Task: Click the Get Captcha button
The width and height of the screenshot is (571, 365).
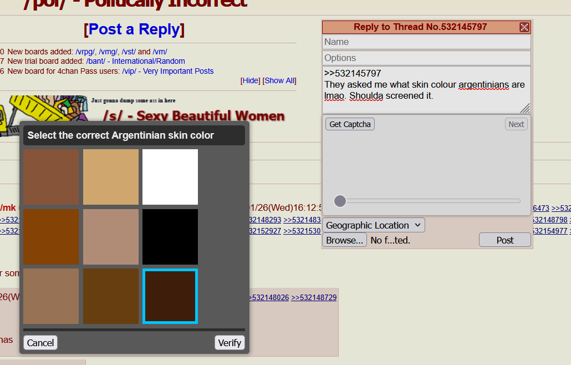Action: [x=350, y=124]
